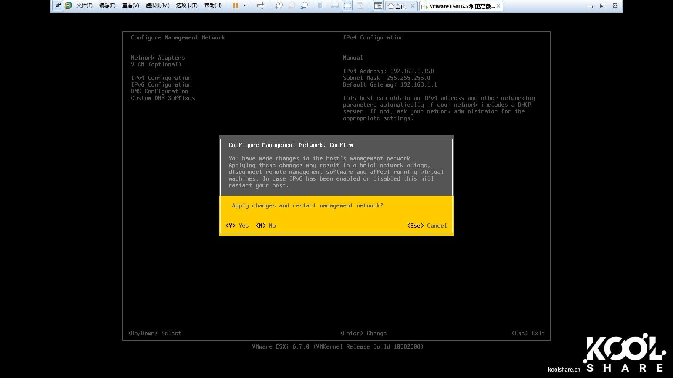
Task: Show or hide the console view
Action: click(378, 6)
